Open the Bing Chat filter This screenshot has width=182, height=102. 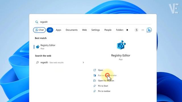pos(40,30)
